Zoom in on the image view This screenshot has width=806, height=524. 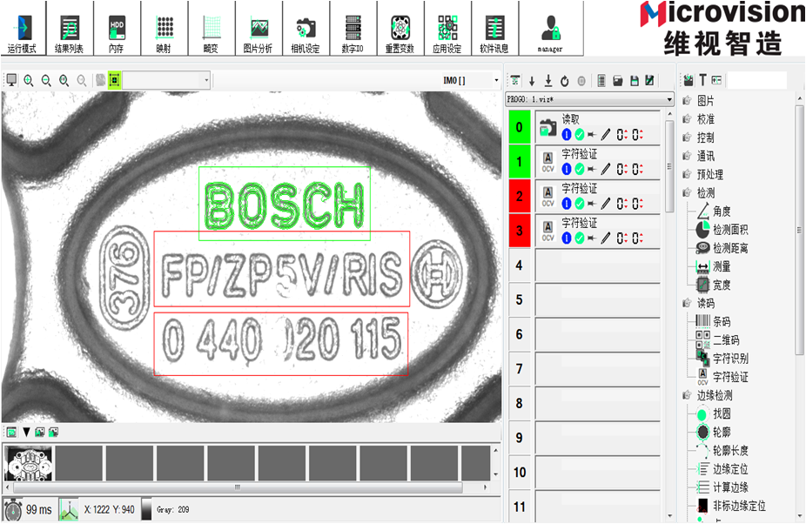29,80
